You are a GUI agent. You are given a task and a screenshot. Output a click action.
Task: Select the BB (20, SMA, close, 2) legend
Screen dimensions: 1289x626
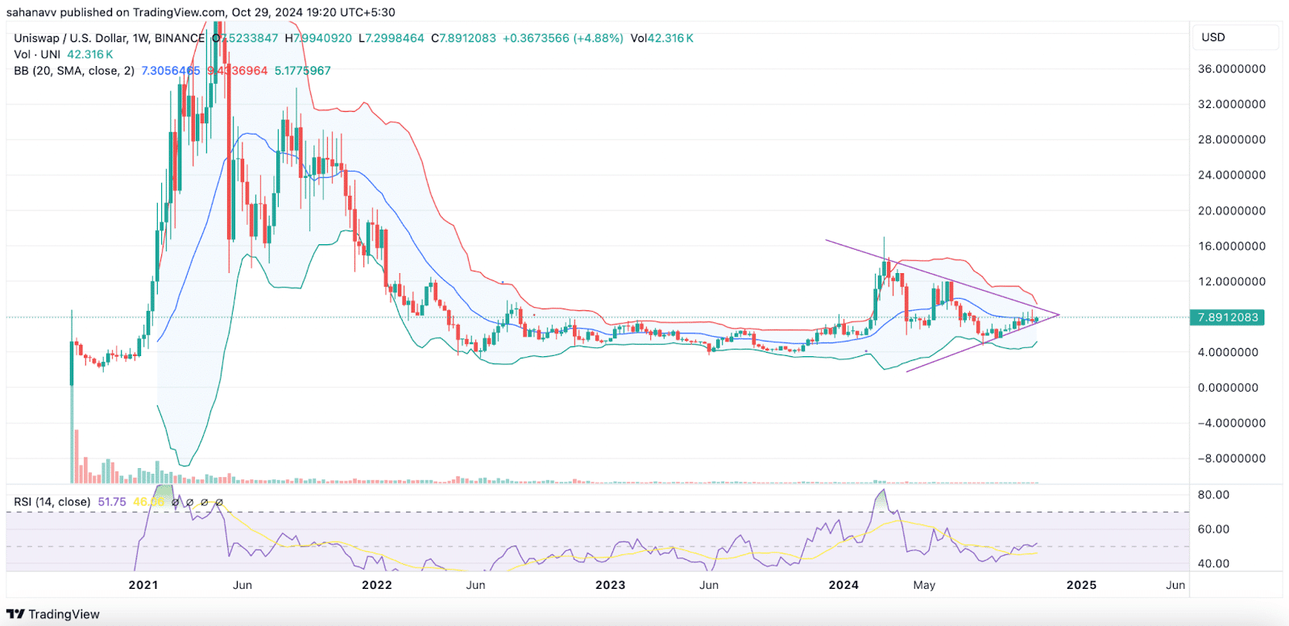click(x=74, y=70)
